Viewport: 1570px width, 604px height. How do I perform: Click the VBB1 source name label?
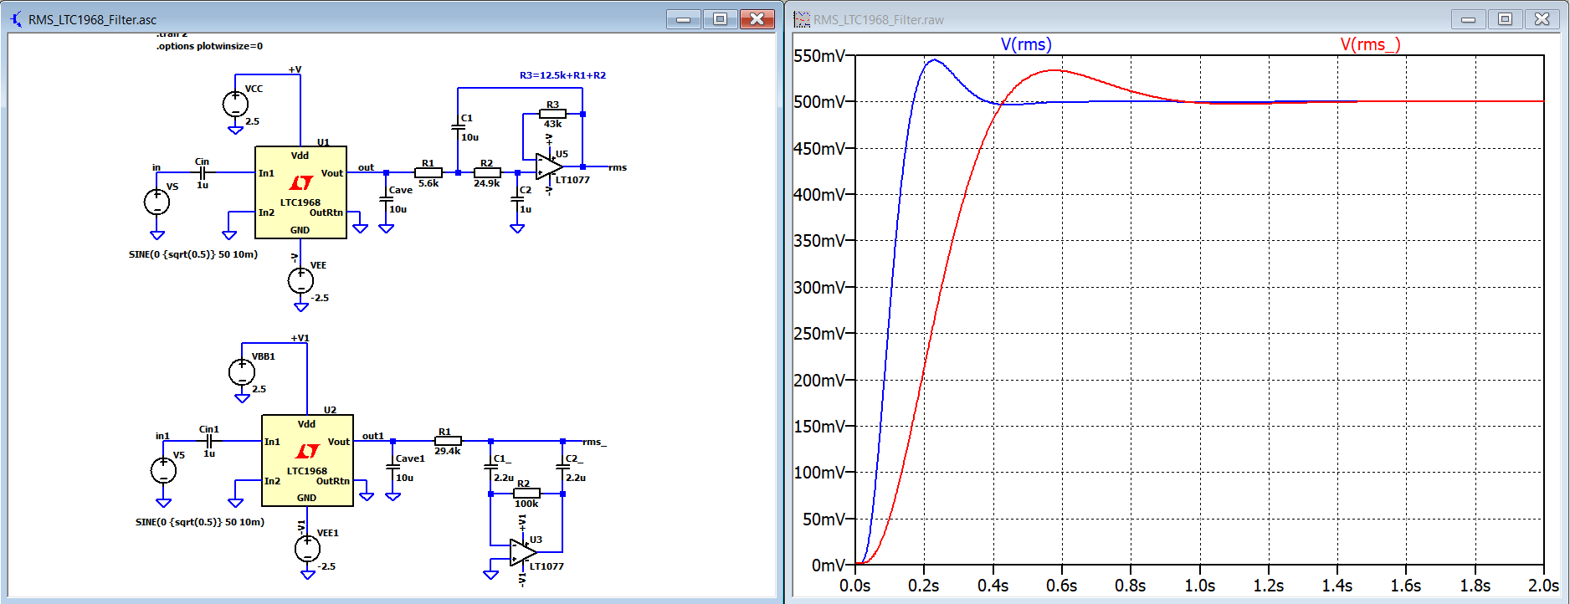(x=264, y=356)
